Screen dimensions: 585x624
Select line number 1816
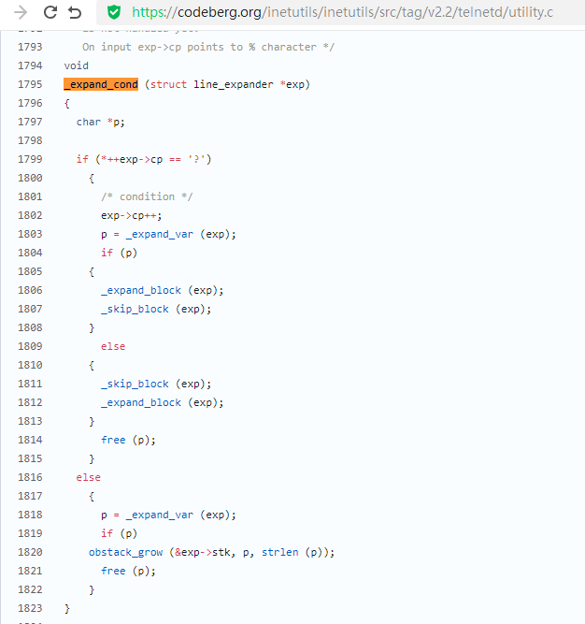coord(30,477)
